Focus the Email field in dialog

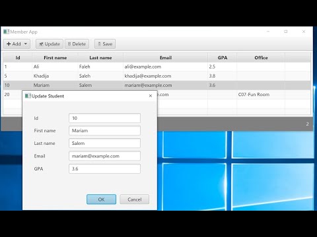coord(104,156)
